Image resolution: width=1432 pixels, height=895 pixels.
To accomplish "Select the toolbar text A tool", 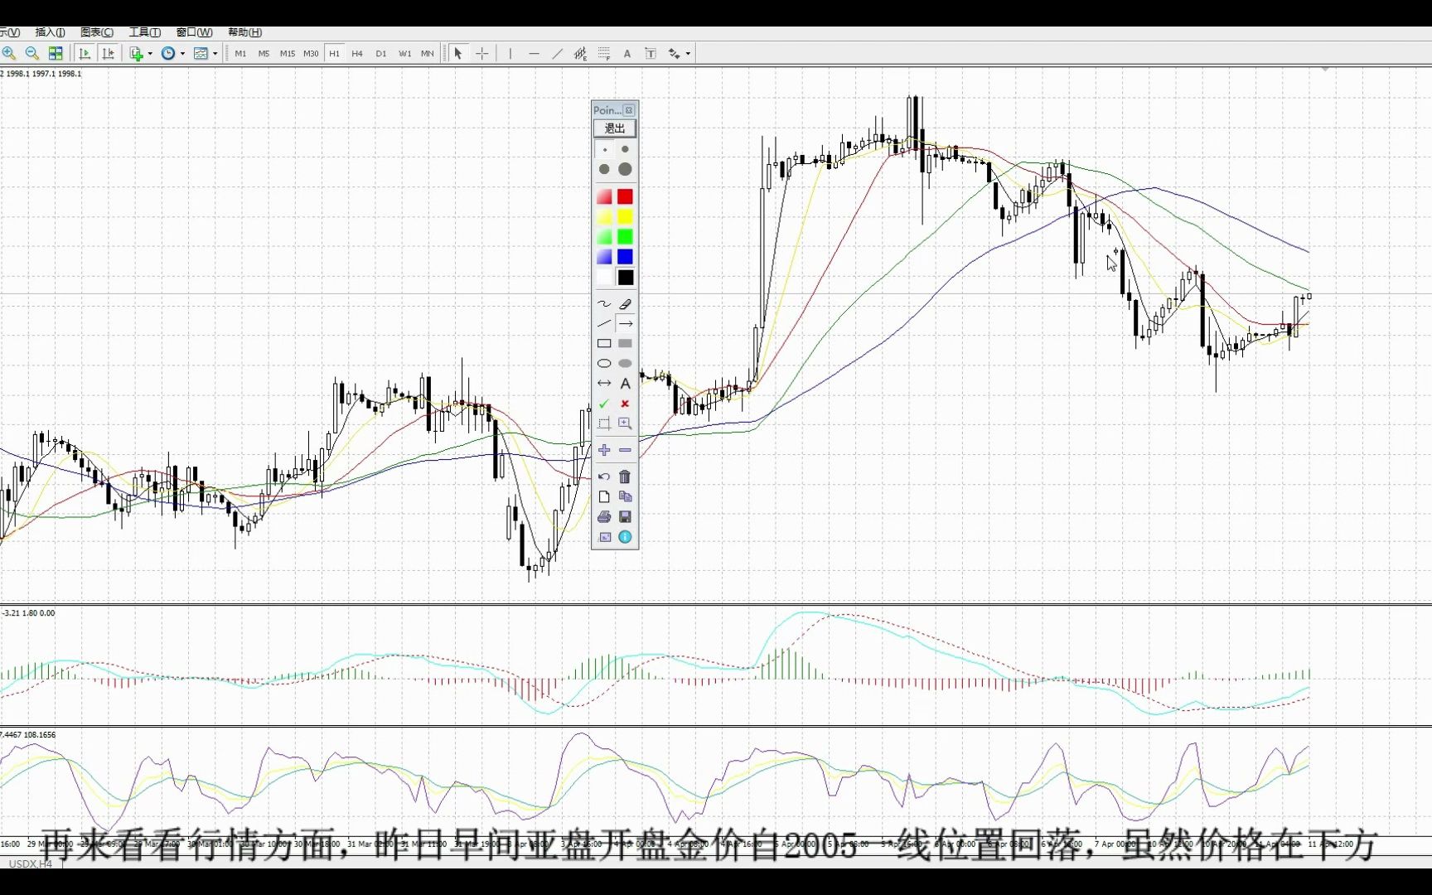I will [627, 53].
